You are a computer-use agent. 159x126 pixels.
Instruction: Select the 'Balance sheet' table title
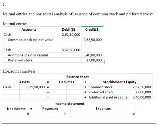[78, 77]
